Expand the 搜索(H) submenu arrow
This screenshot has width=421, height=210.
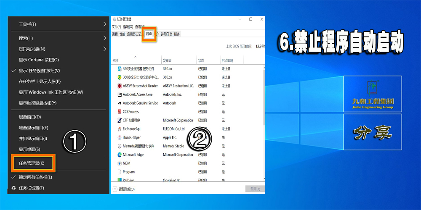[x=105, y=38]
